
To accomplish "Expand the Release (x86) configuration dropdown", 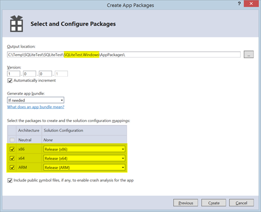I will coord(85,149).
